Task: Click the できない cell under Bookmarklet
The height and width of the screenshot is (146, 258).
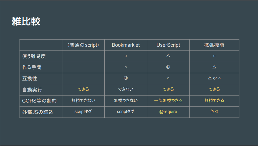Action: click(x=126, y=89)
